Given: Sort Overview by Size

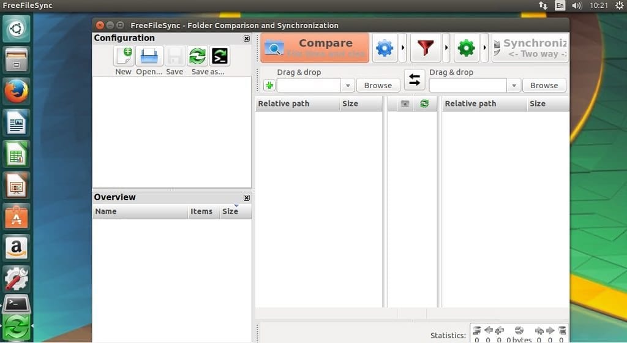Looking at the screenshot, I should coord(236,211).
